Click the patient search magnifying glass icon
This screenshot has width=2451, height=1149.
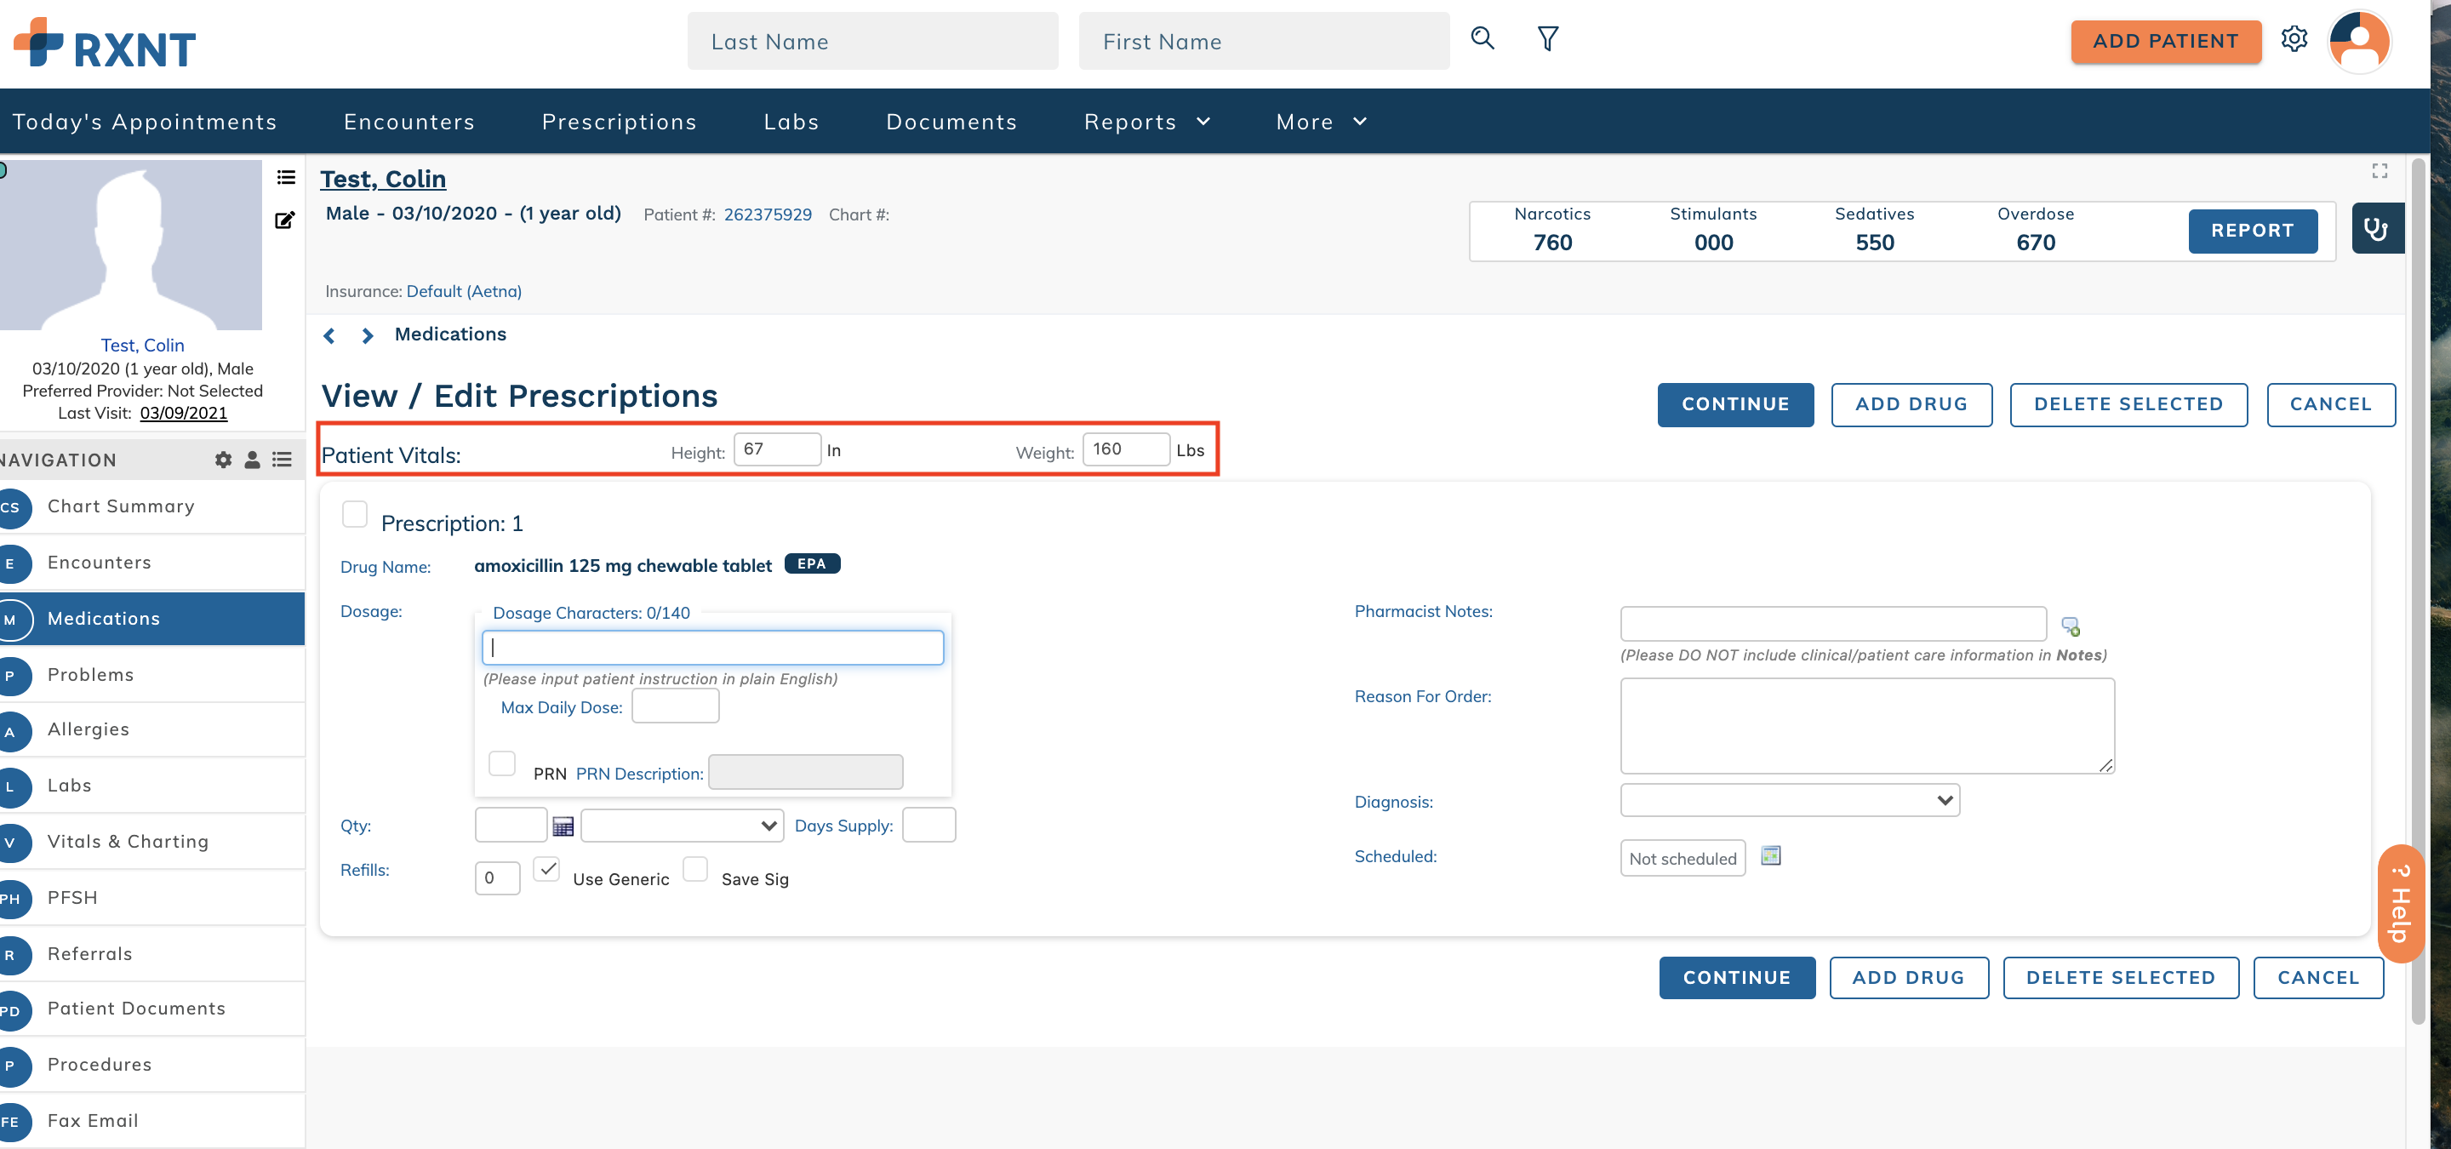pos(1482,39)
